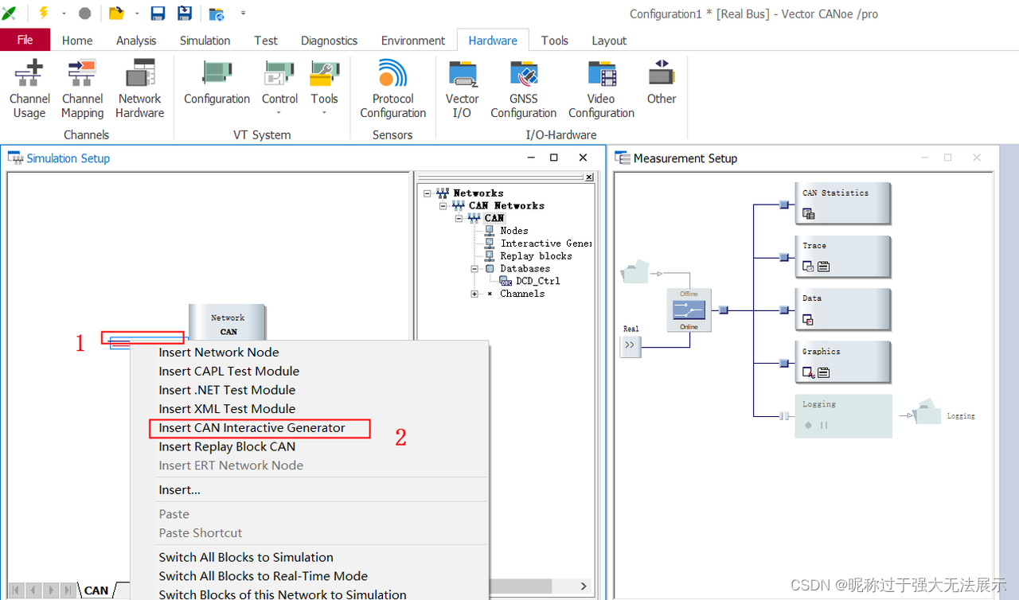Select Interactive Generators tree item

coord(545,244)
